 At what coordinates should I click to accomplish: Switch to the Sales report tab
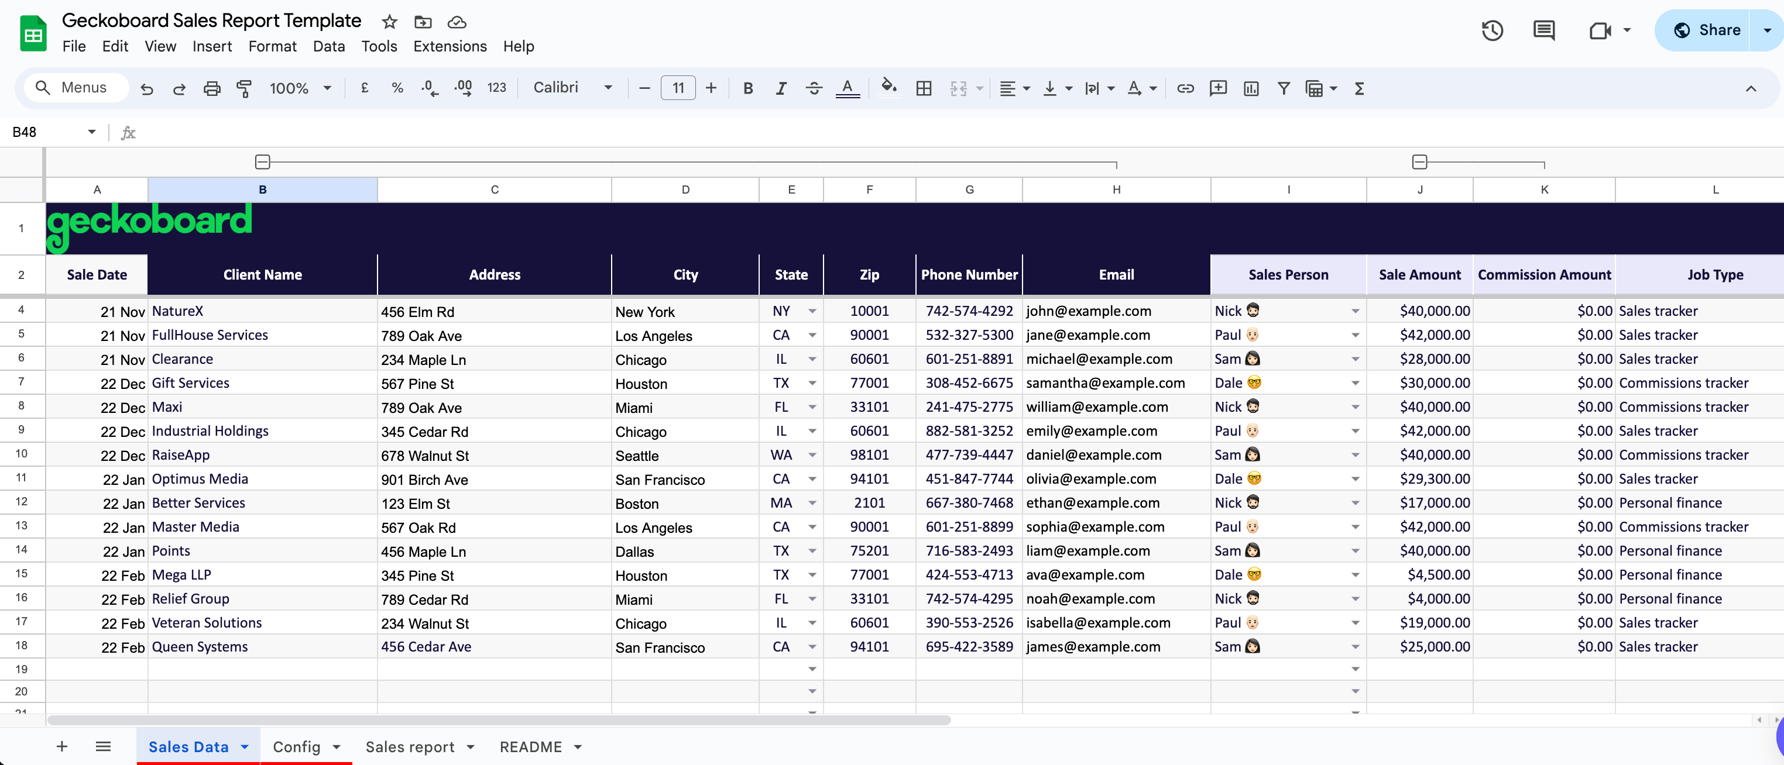click(x=410, y=746)
